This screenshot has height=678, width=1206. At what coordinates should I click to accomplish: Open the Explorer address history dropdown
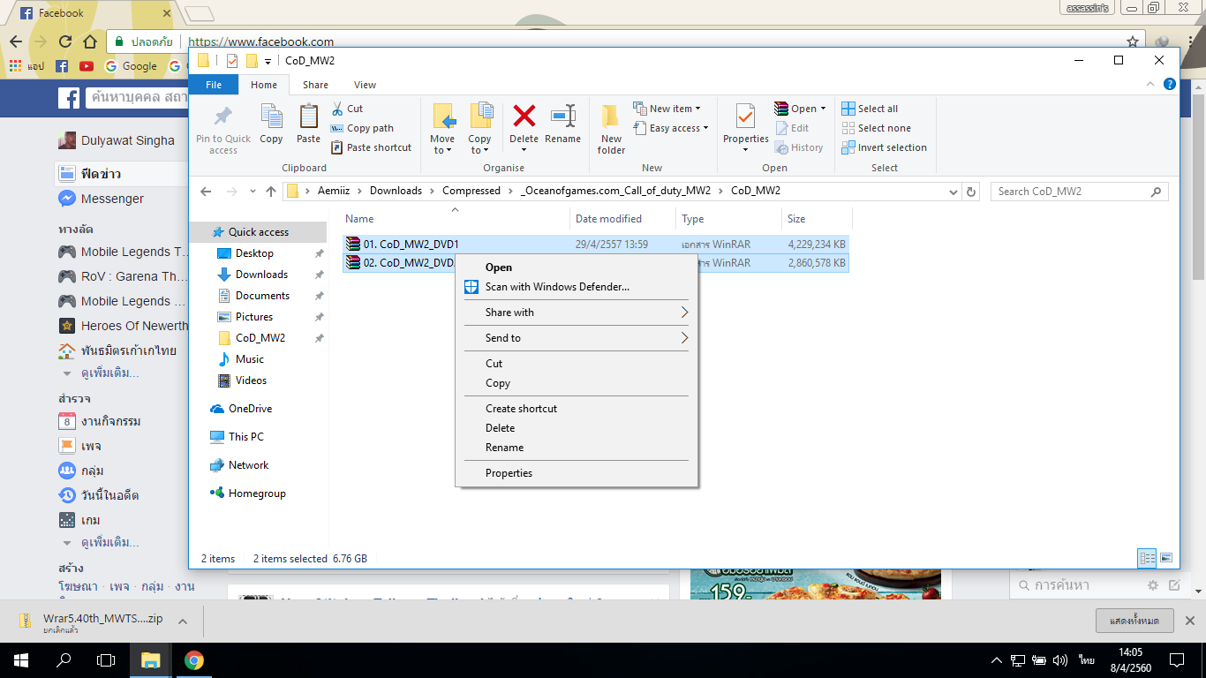(953, 192)
